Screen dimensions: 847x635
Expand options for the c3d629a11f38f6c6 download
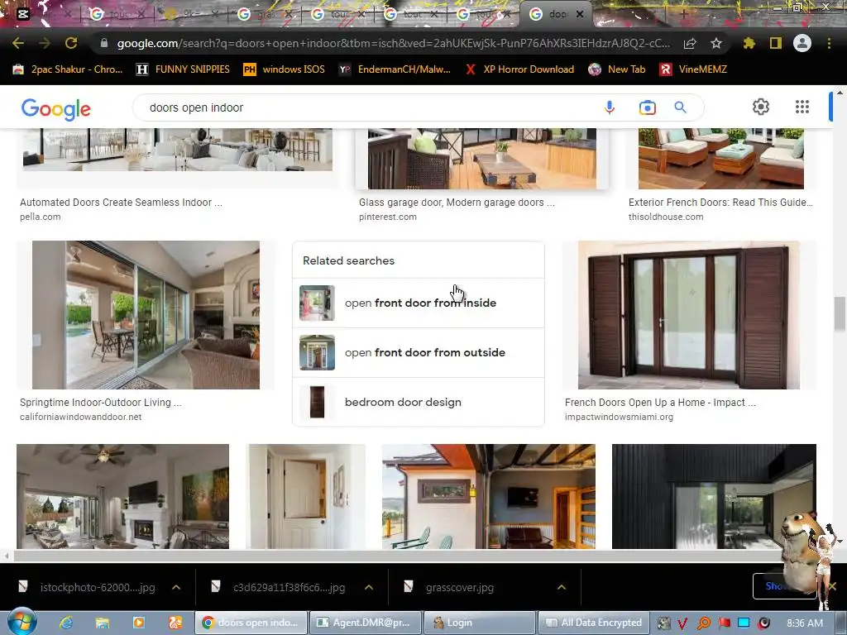(369, 587)
